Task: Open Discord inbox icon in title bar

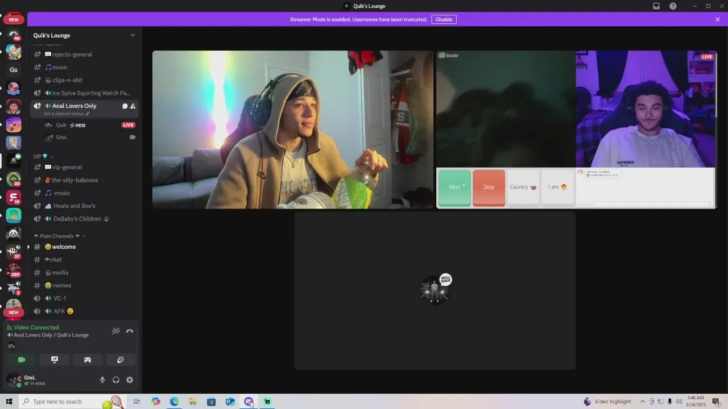Action: [x=656, y=6]
